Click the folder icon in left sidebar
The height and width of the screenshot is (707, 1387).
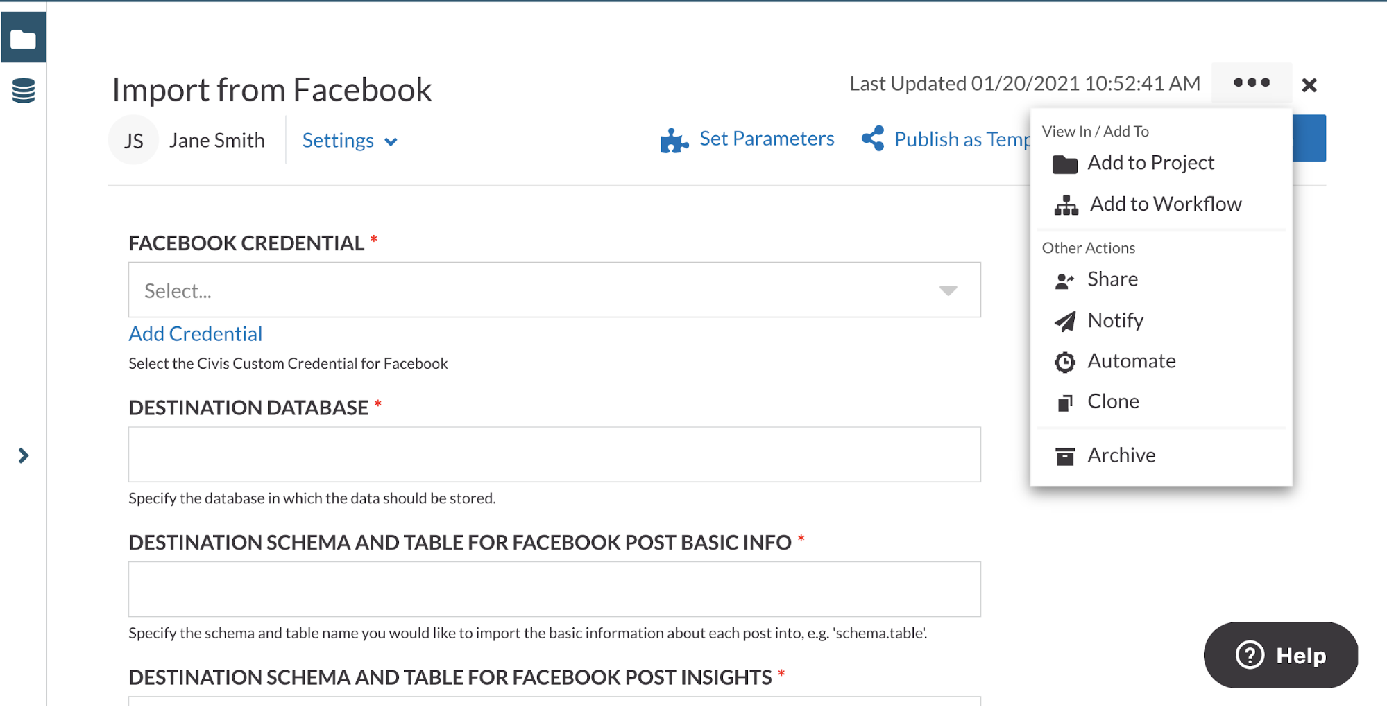(x=23, y=38)
